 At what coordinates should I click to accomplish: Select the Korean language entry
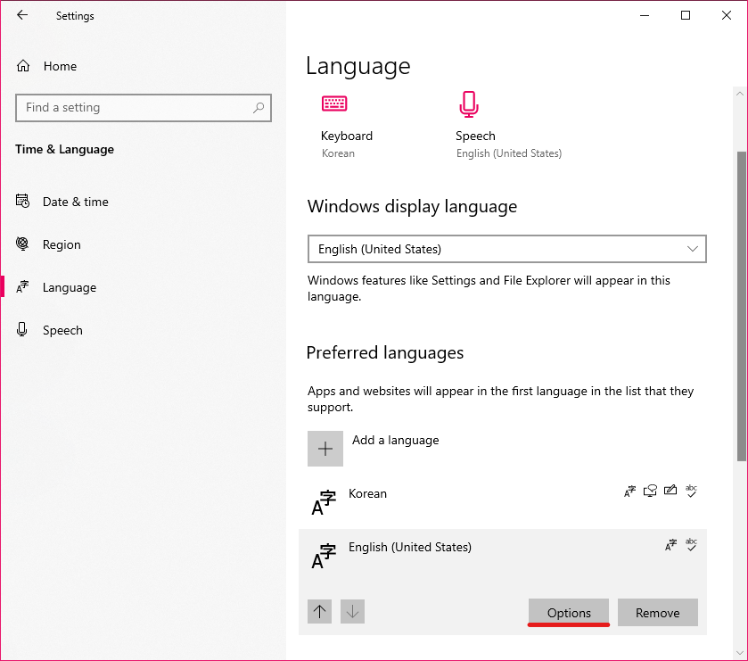(503, 502)
